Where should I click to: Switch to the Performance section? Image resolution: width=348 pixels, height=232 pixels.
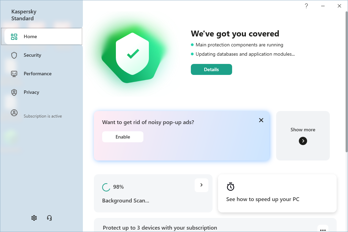(x=37, y=74)
